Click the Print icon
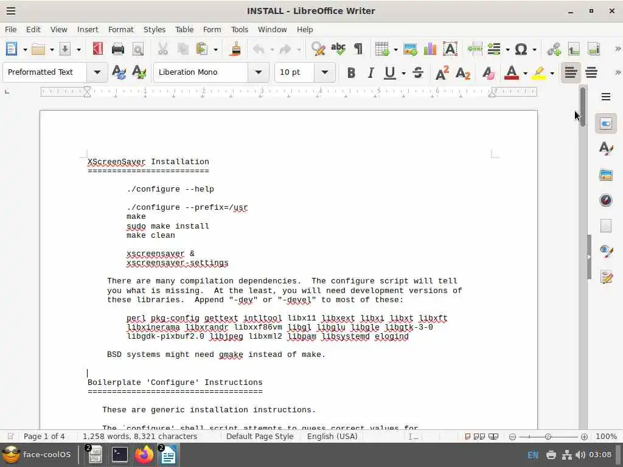This screenshot has width=623, height=467. click(x=118, y=49)
